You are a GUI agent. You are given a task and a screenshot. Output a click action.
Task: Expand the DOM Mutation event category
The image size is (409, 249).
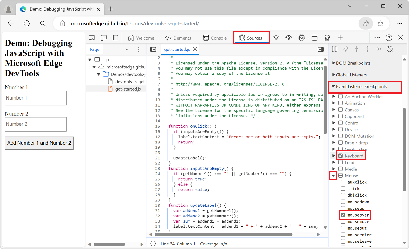point(334,136)
